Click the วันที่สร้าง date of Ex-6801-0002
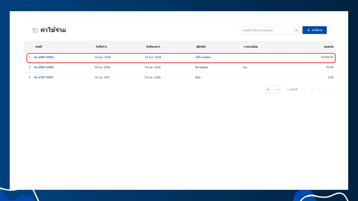 pos(102,67)
